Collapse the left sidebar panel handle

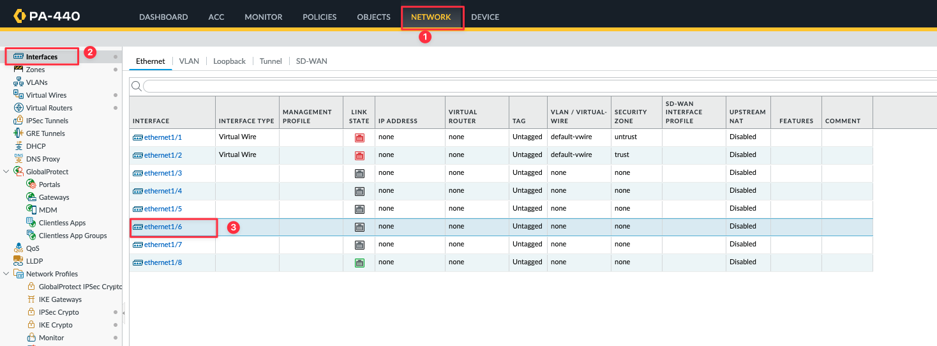click(x=124, y=313)
